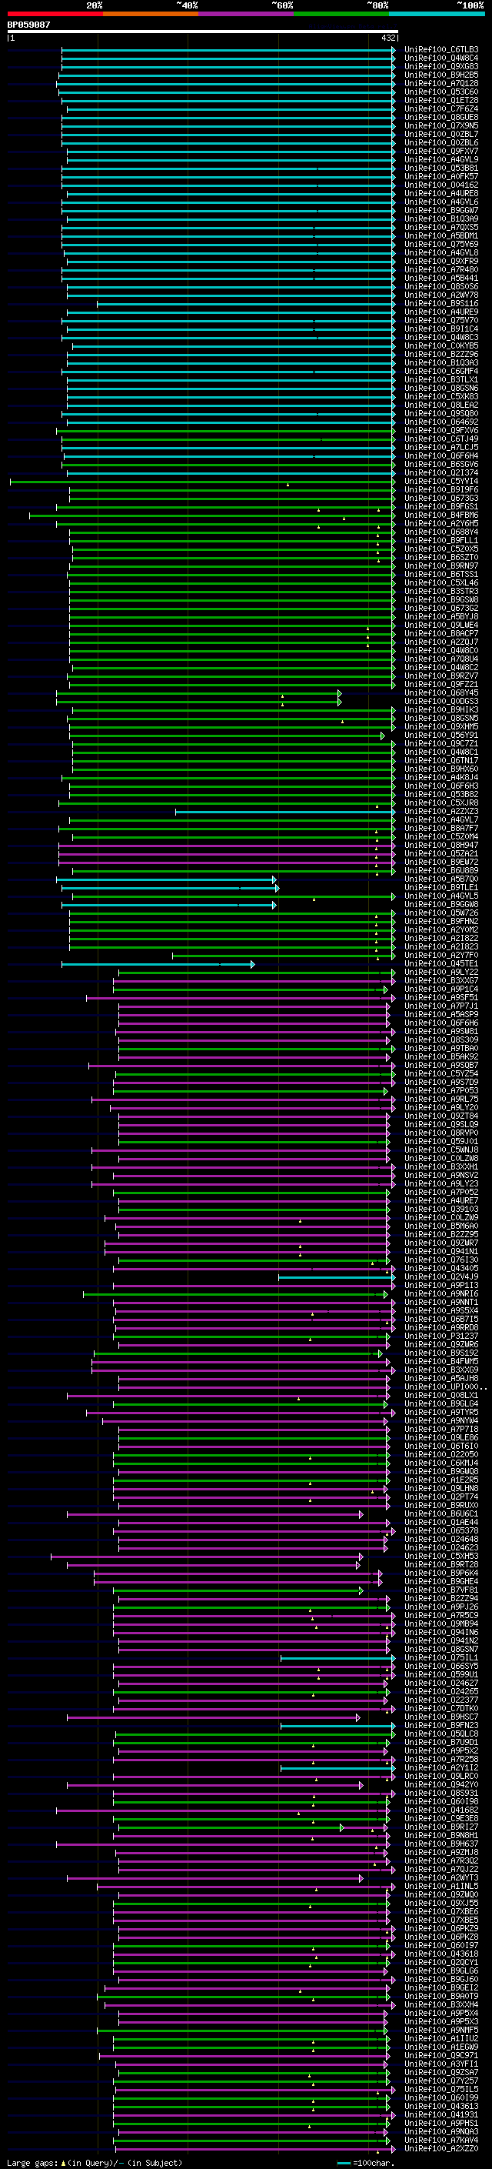The width and height of the screenshot is (492, 2169).
Task: Select the UniRef100_A9NSV2 label
Action: [x=441, y=1176]
